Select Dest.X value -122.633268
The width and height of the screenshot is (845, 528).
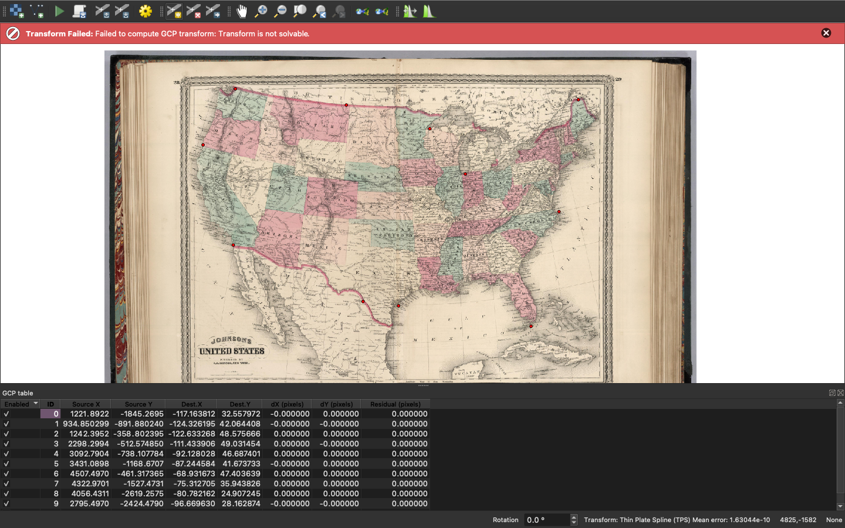pos(192,434)
